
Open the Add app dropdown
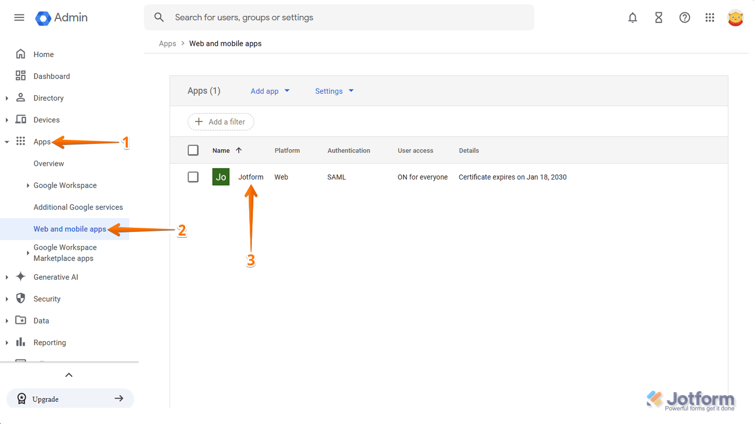[270, 91]
